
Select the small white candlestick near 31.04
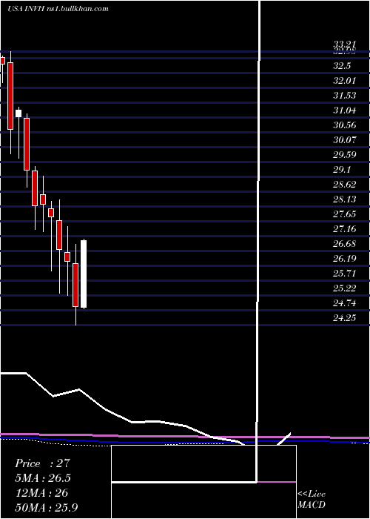click(x=18, y=113)
